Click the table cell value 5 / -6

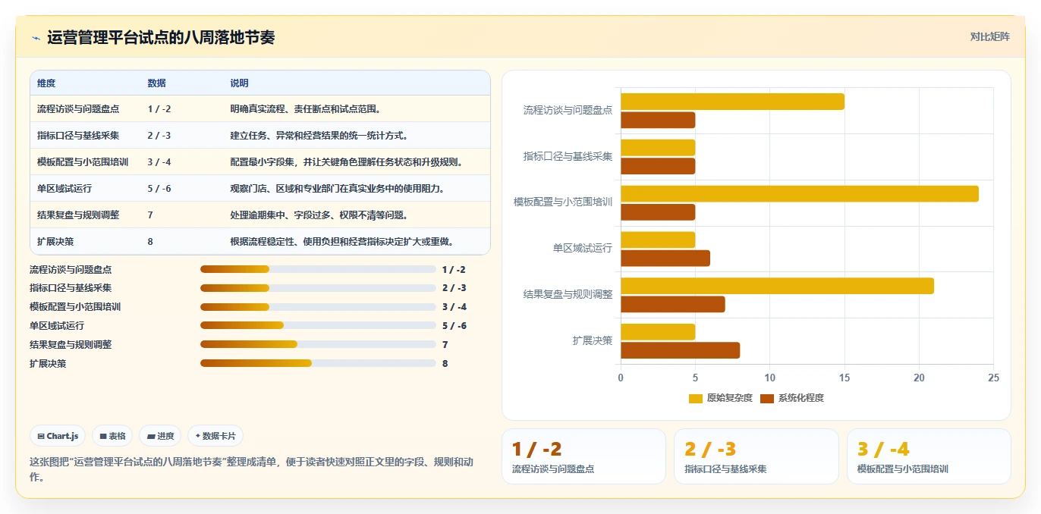point(159,188)
